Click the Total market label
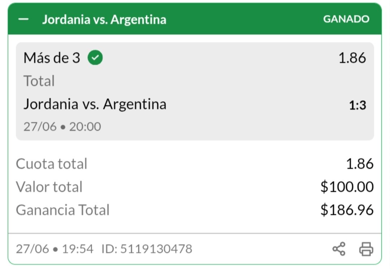 39,81
